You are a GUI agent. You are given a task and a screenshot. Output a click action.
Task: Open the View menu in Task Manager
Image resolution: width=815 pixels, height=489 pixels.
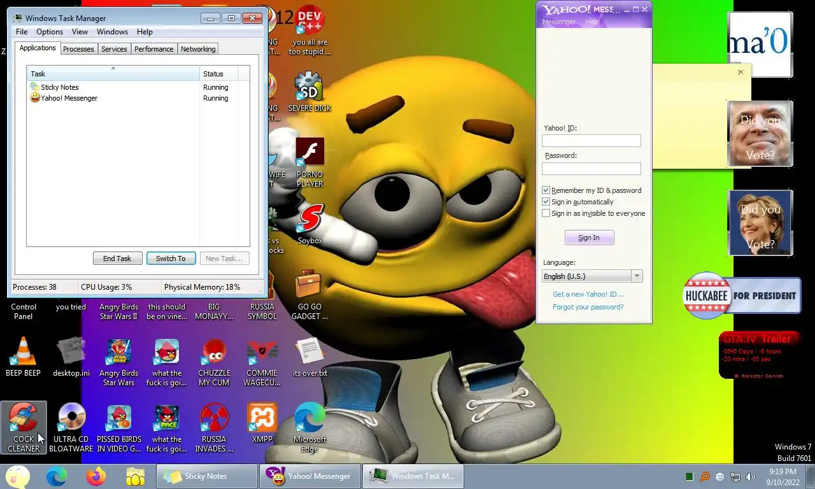(80, 32)
